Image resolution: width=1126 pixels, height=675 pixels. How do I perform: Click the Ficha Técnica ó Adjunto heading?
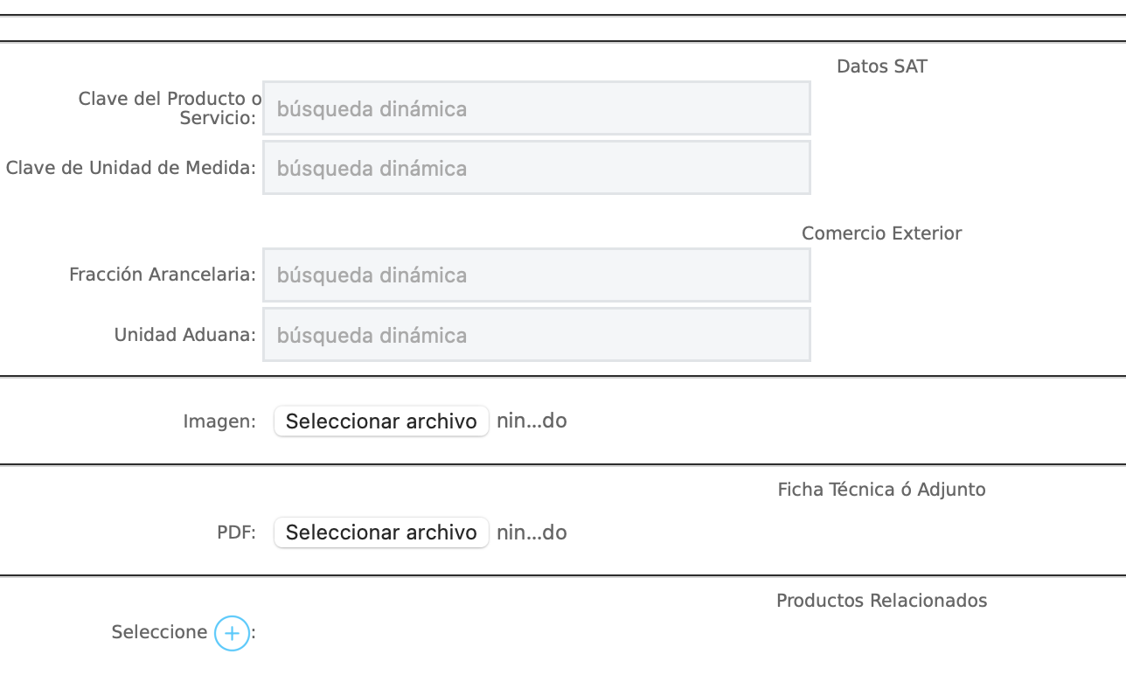881,490
